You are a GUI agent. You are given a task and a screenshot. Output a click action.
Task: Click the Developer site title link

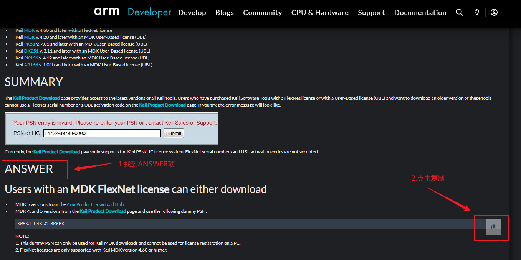click(149, 12)
